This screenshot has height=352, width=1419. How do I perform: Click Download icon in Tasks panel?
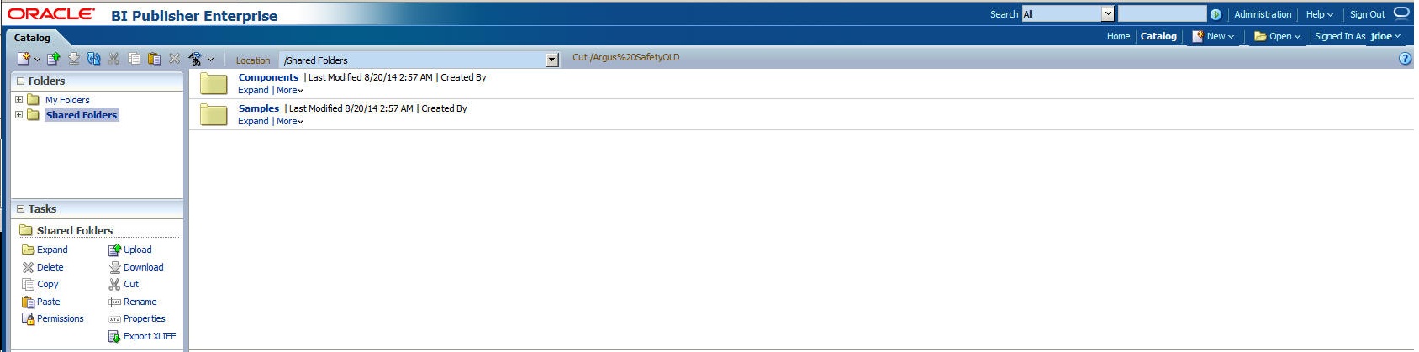[114, 267]
